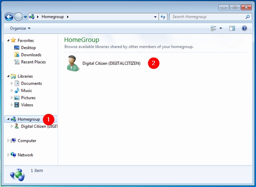The width and height of the screenshot is (256, 187).
Task: Minimize the Homegroup window
Action: pos(224,7)
